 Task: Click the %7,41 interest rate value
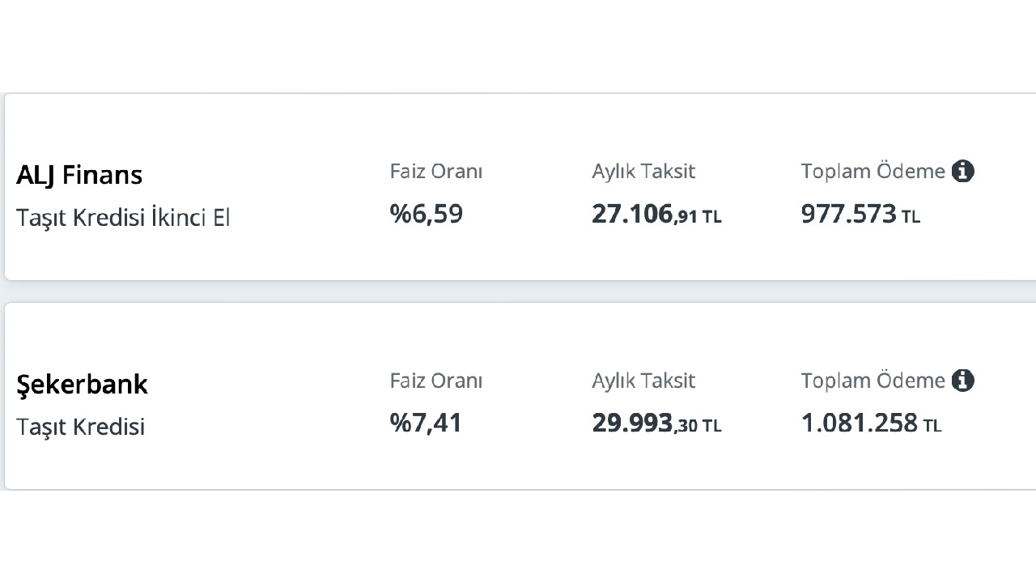point(426,423)
